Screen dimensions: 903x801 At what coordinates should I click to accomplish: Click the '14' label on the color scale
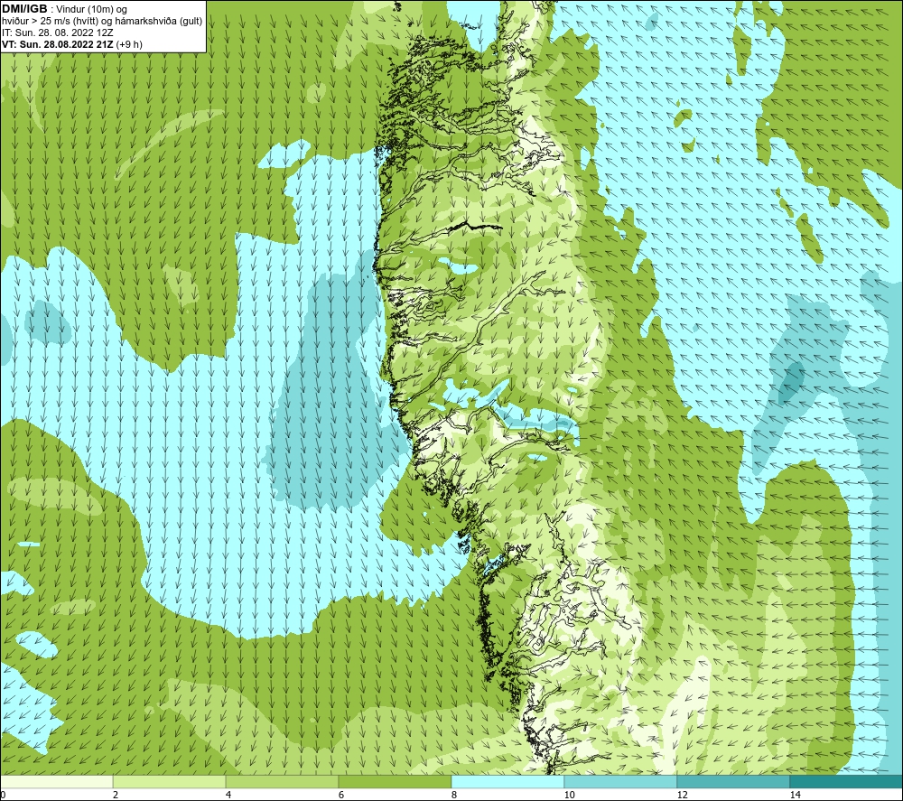click(x=795, y=795)
